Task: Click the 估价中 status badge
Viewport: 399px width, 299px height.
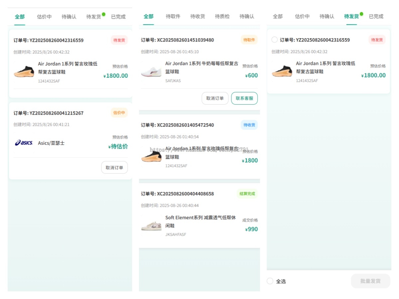Action: click(119, 113)
